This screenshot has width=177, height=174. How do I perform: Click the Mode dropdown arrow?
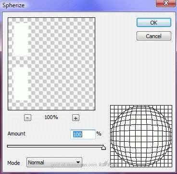(78, 162)
